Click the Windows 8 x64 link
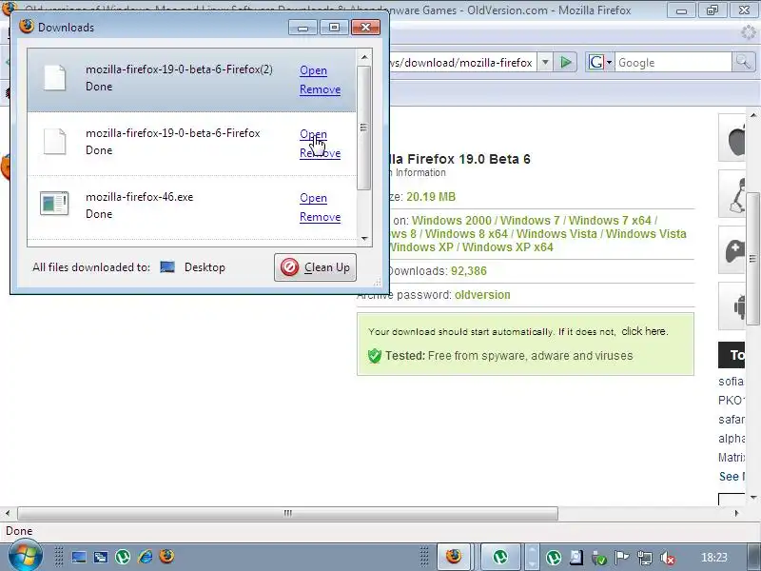761x571 pixels. pos(466,233)
